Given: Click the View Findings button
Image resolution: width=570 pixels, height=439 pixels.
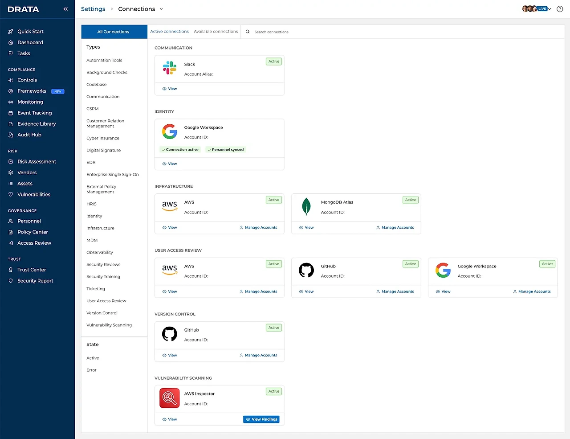Looking at the screenshot, I should (x=261, y=419).
